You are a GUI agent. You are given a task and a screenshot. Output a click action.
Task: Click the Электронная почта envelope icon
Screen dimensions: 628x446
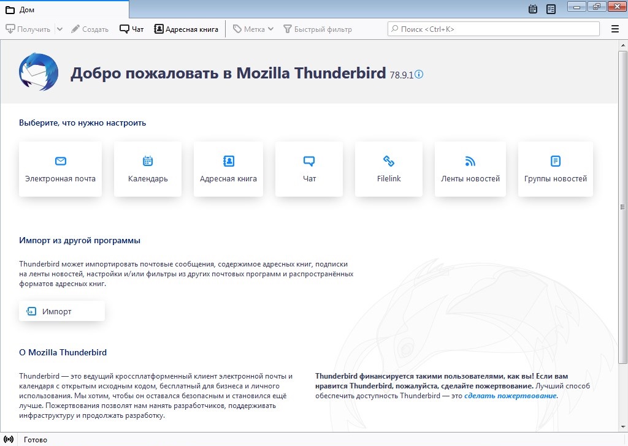[60, 161]
